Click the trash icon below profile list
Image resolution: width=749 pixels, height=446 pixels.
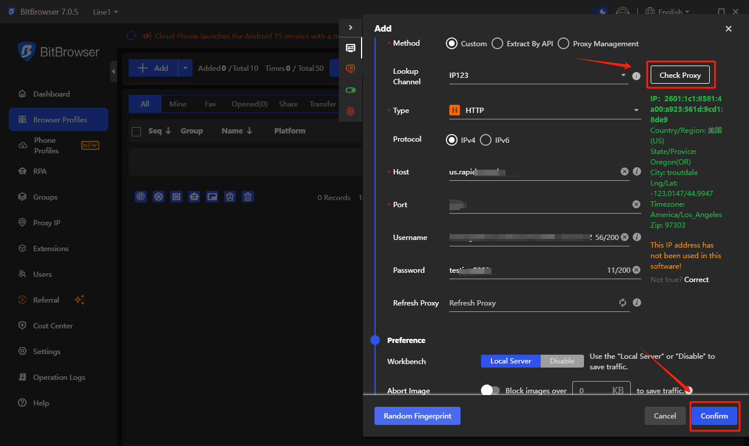coord(248,197)
